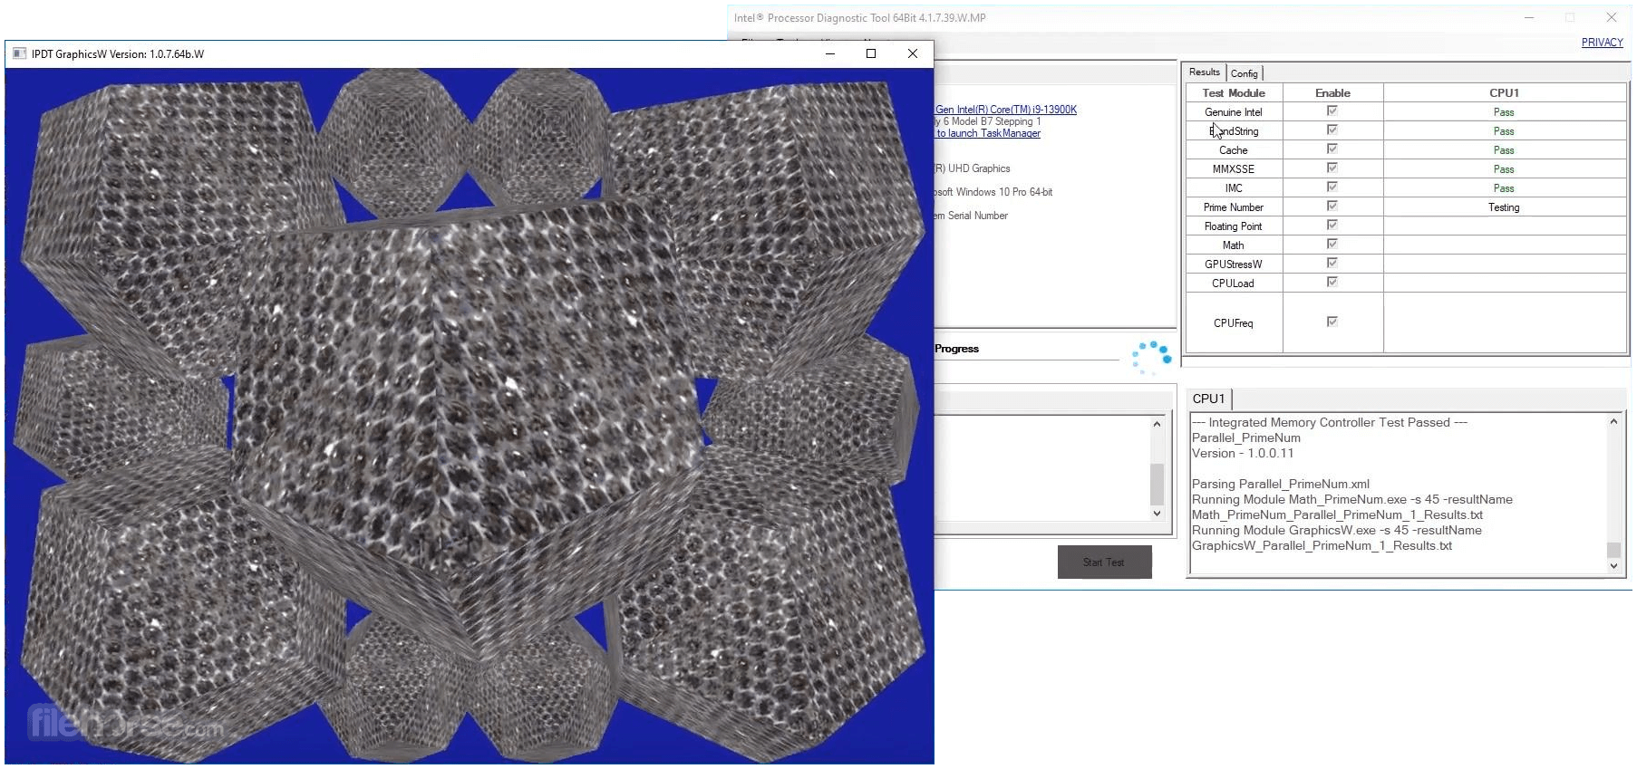Click the 'Integrated Memory Controller Test Passed' log line

[x=1330, y=422]
